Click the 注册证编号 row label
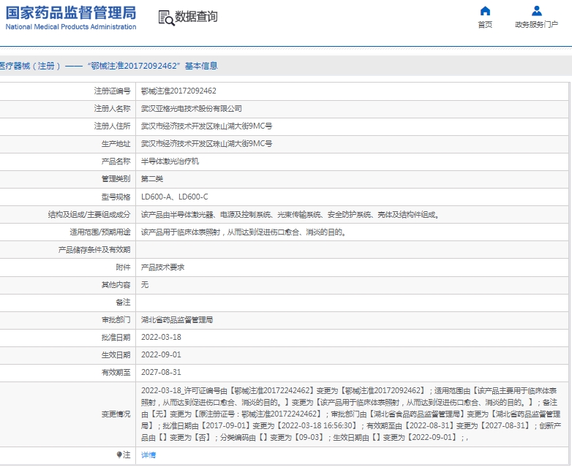572x467 pixels. 113,91
